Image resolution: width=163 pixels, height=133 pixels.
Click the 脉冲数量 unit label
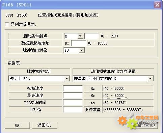[x=92, y=110]
